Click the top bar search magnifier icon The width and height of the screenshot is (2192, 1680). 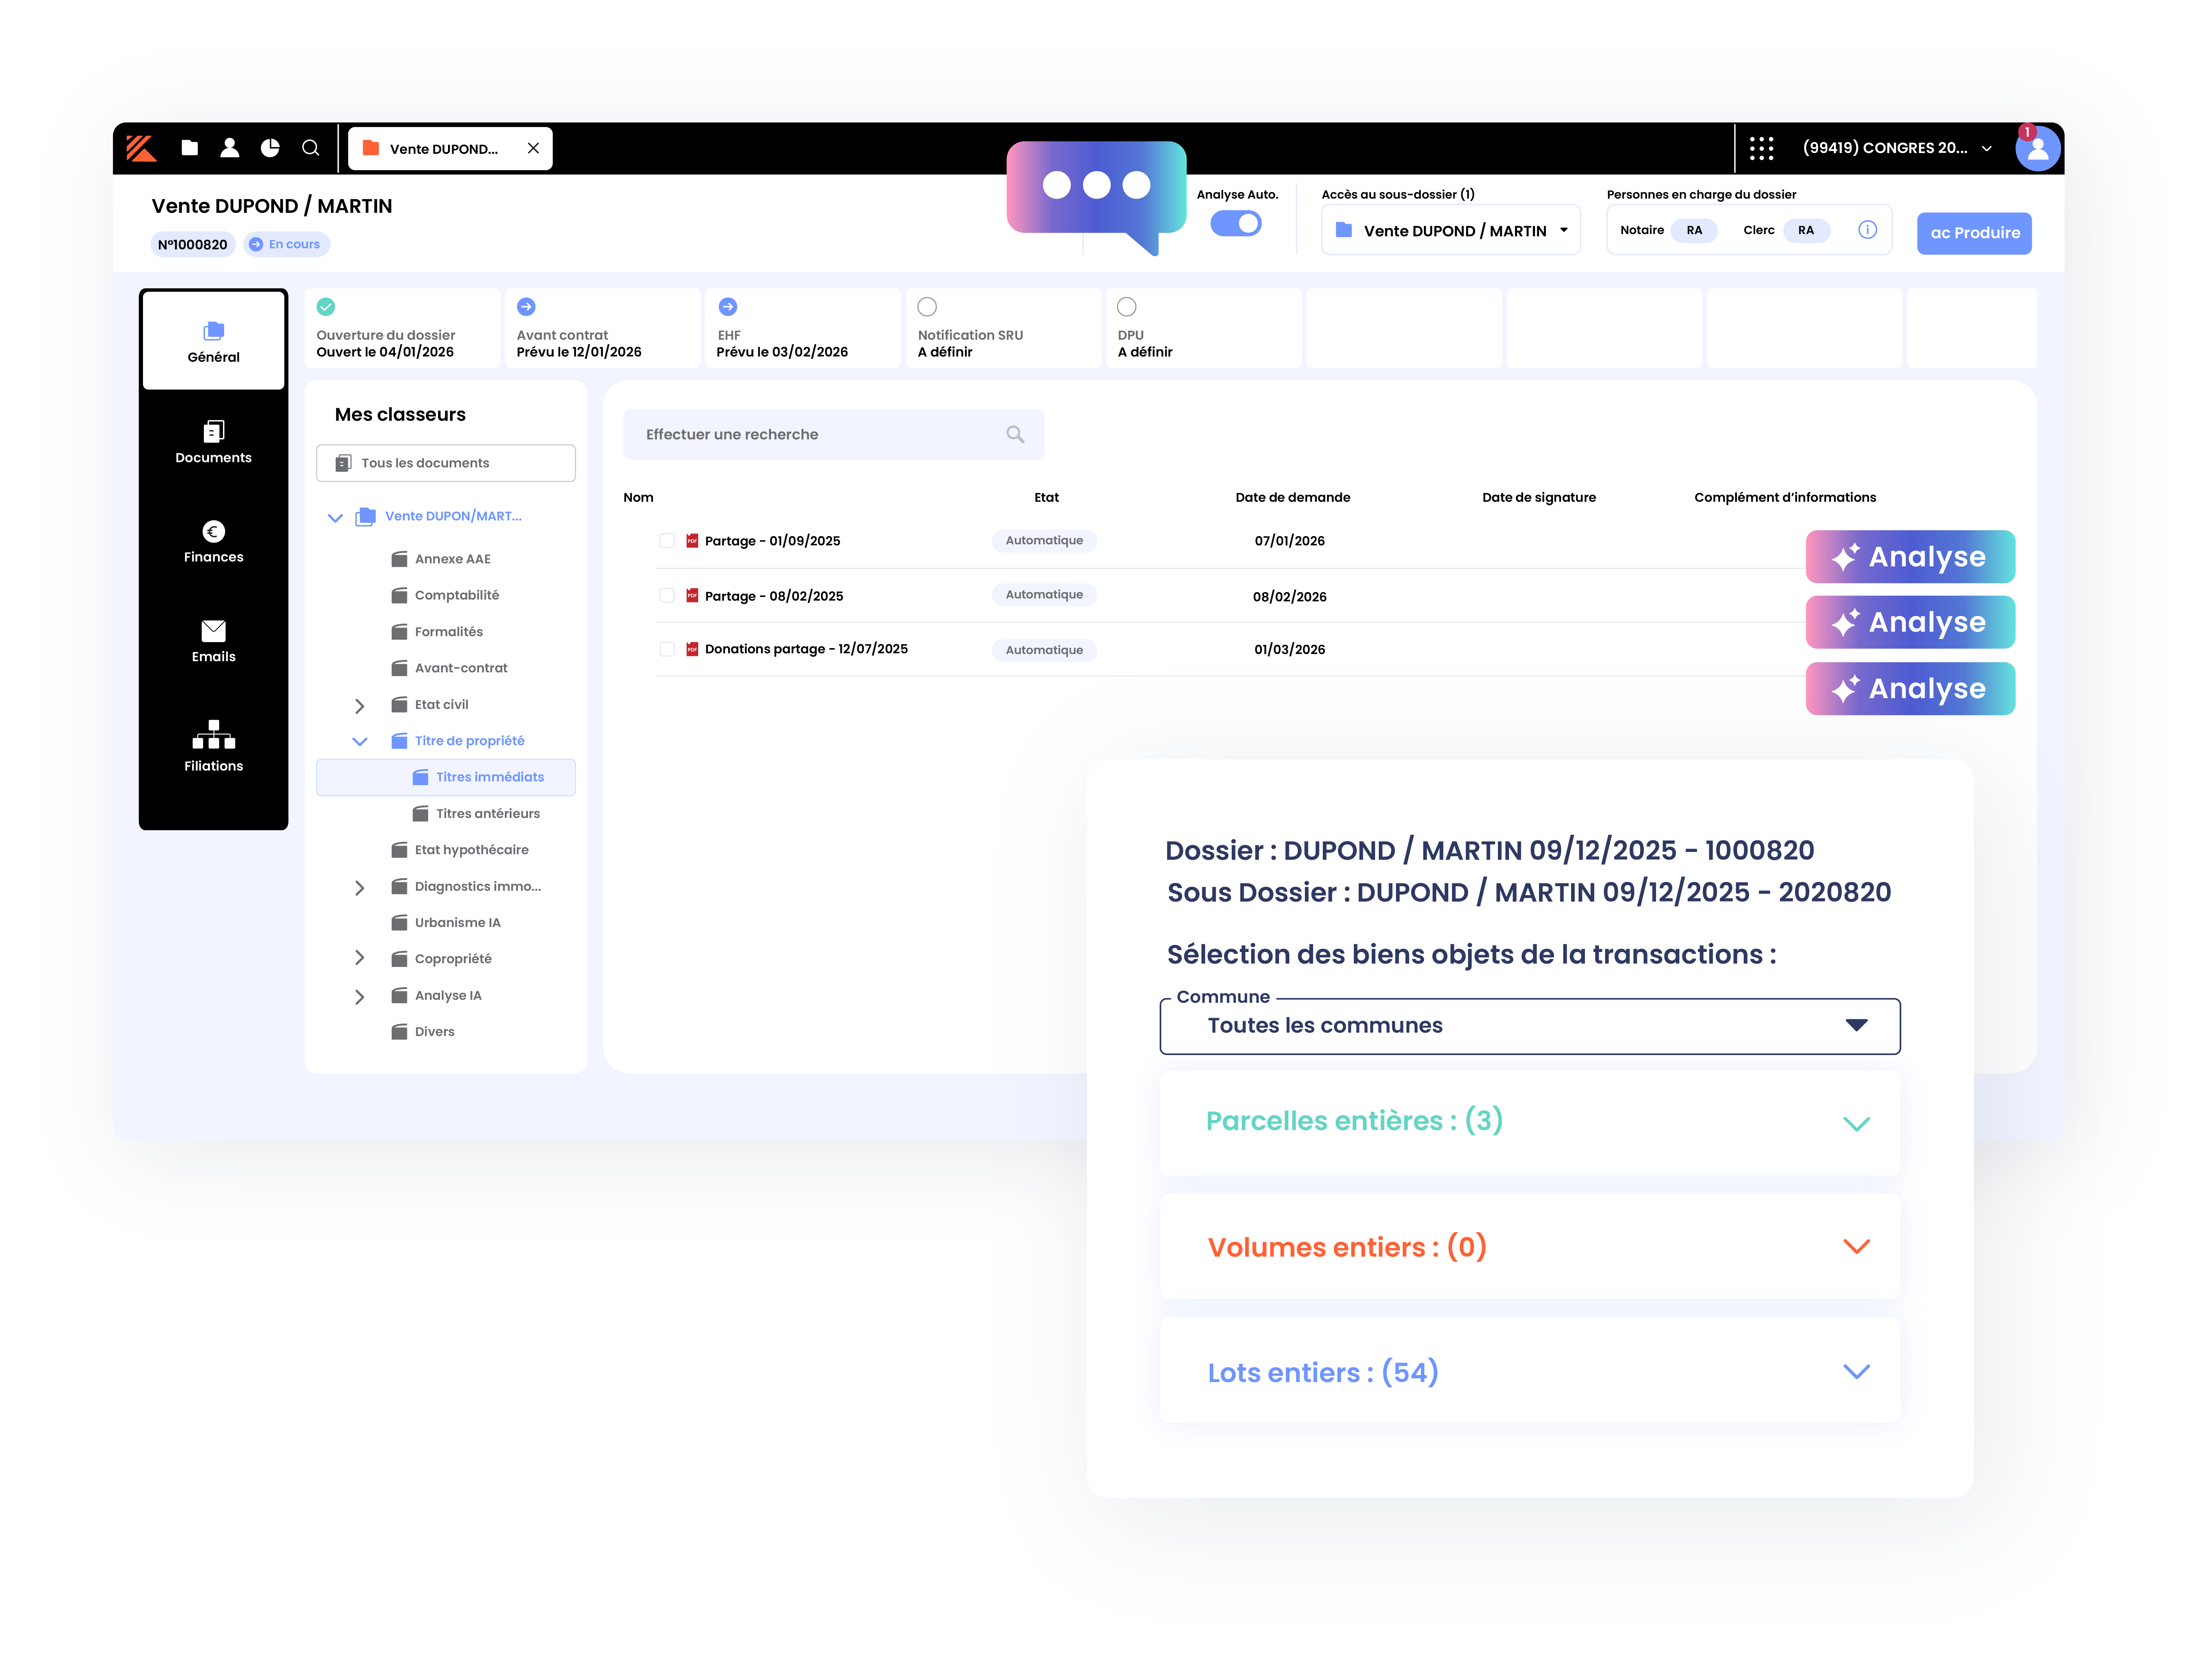coord(311,148)
